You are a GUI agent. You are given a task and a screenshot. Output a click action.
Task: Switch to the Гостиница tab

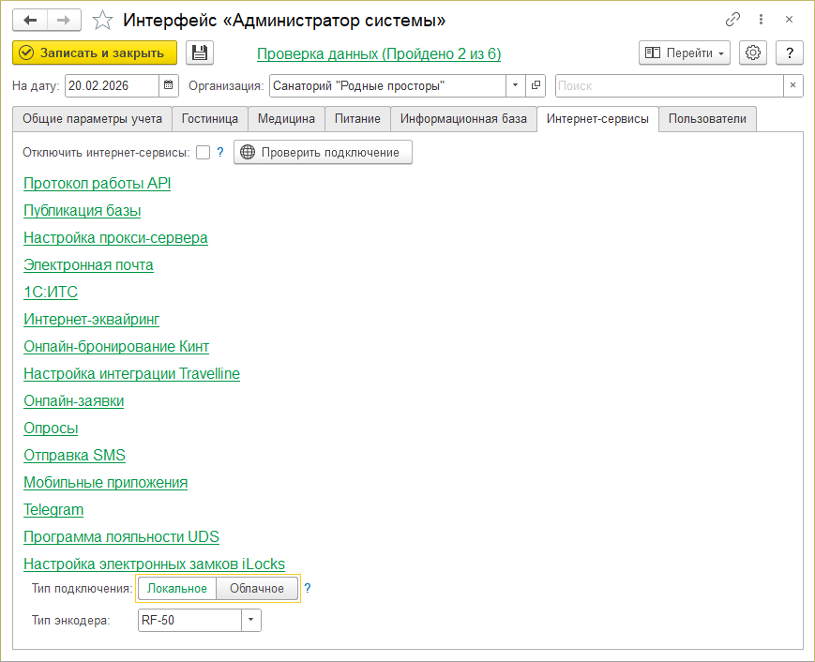tap(211, 119)
